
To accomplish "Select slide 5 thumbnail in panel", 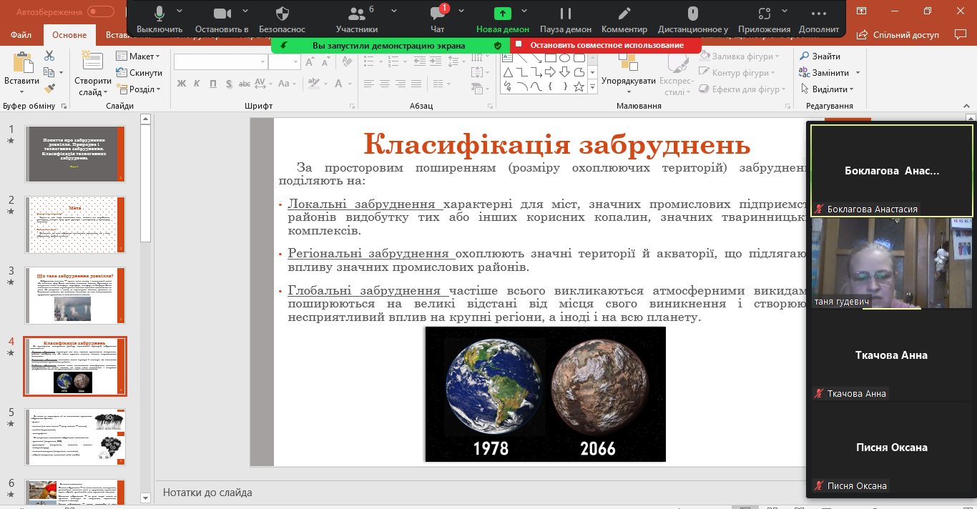I will [75, 437].
